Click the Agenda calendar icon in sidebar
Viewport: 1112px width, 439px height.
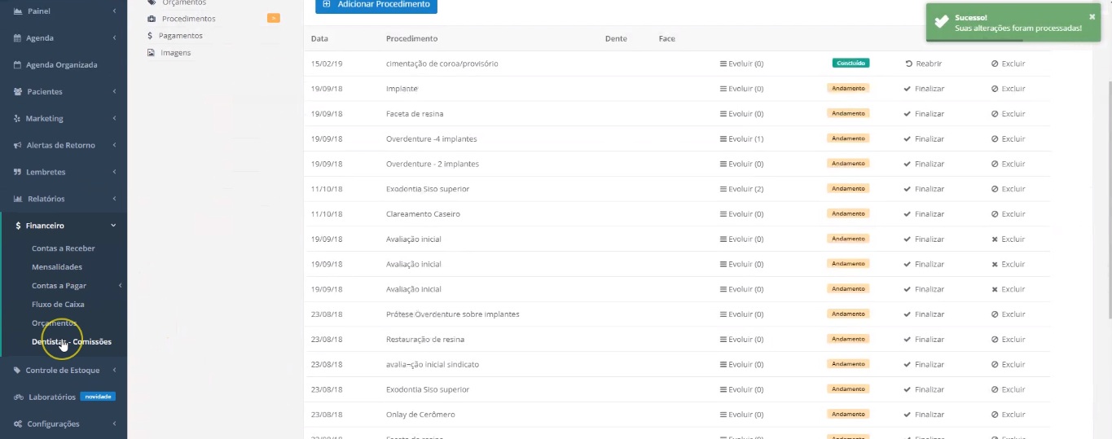click(18, 38)
